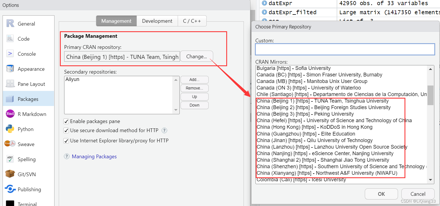Viewport: 440px width, 206px height.
Task: Select China (Shenzhen) Southern University mirror
Action: (x=341, y=167)
